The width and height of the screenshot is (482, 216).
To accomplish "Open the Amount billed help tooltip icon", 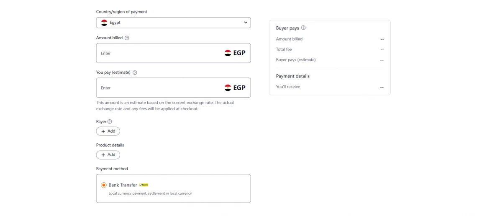I will pos(127,38).
